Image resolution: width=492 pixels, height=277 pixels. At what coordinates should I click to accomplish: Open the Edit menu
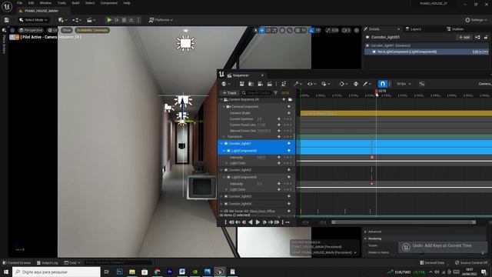tap(31, 3)
